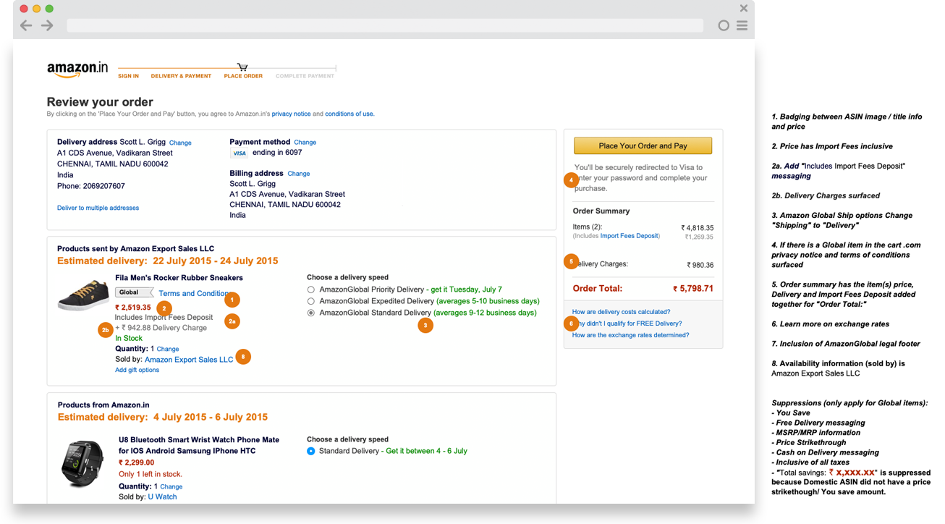Open seller Amazon Export Sales LLC
This screenshot has height=524, width=945.
[x=189, y=360]
